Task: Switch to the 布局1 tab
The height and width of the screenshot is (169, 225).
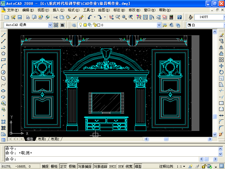Action: (42, 139)
